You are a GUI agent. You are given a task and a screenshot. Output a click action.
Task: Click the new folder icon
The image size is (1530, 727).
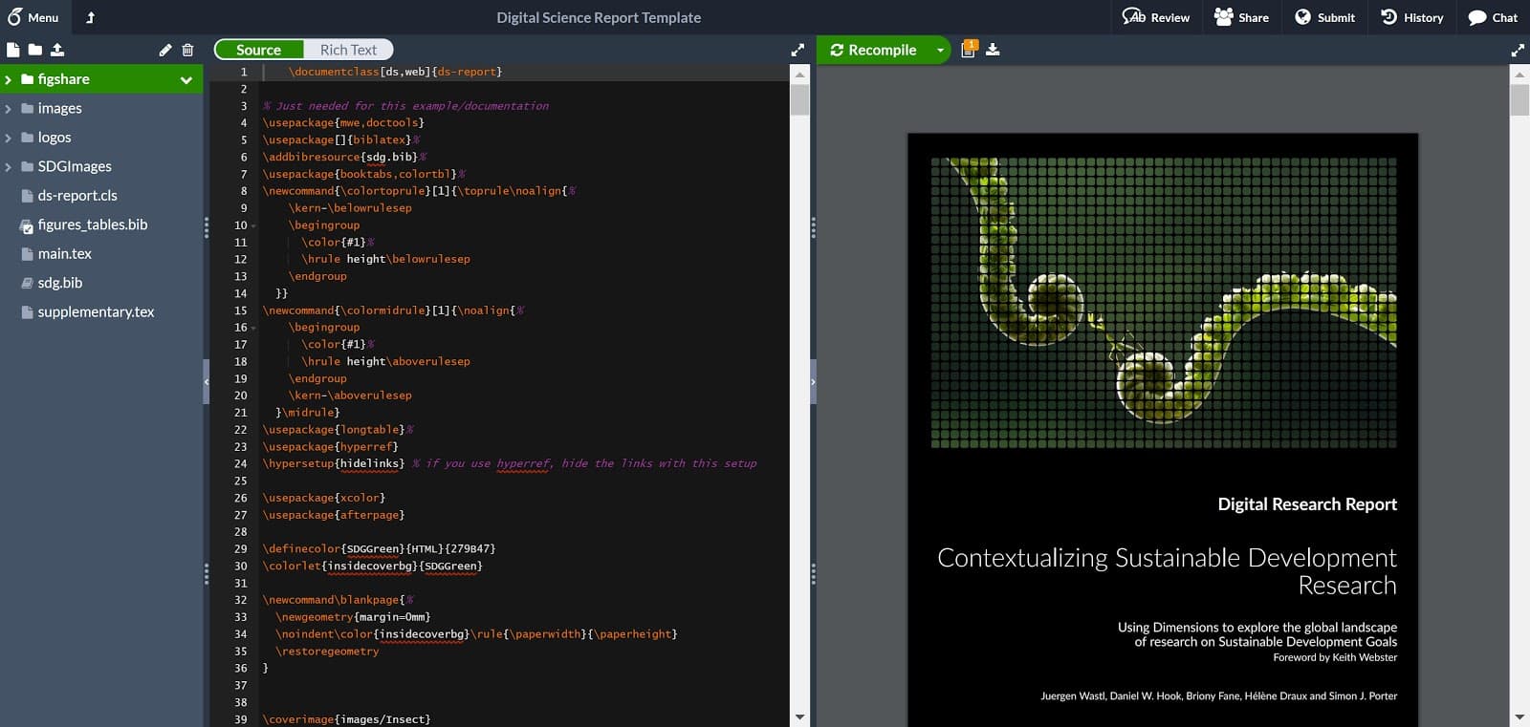coord(35,50)
